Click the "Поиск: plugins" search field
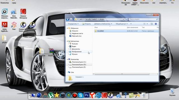The width and height of the screenshot is (179, 100). pyautogui.click(x=143, y=19)
